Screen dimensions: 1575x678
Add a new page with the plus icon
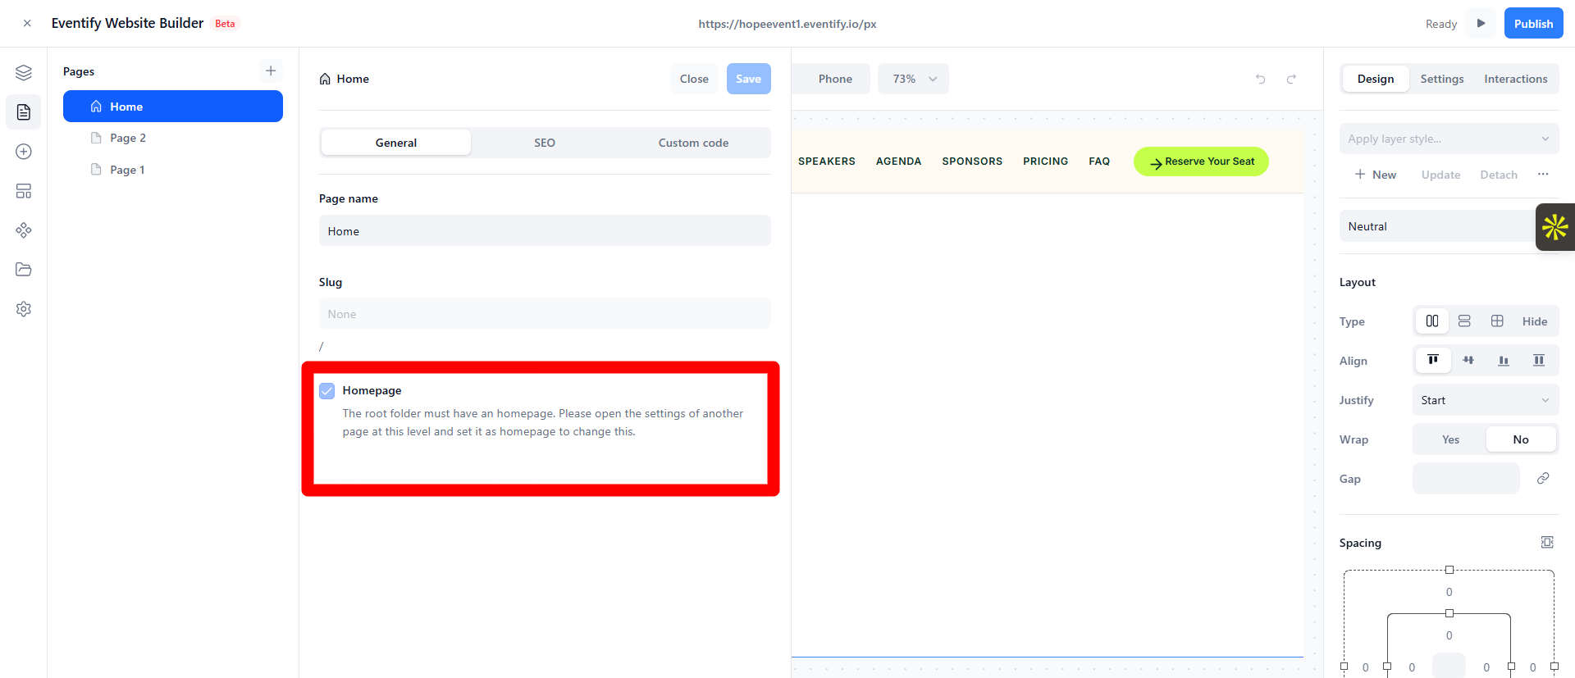click(271, 71)
